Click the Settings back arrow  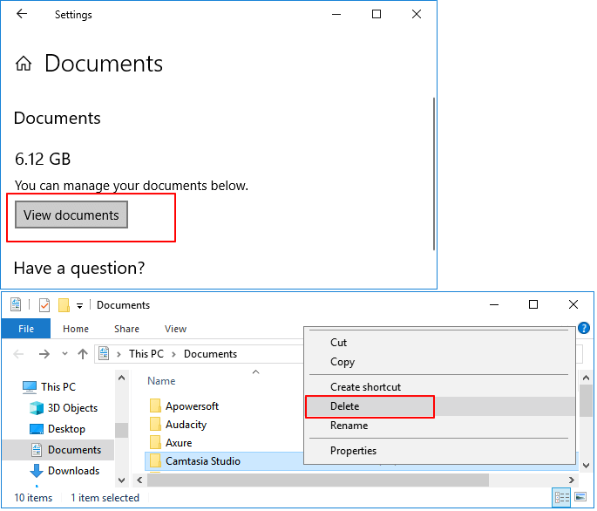(22, 15)
